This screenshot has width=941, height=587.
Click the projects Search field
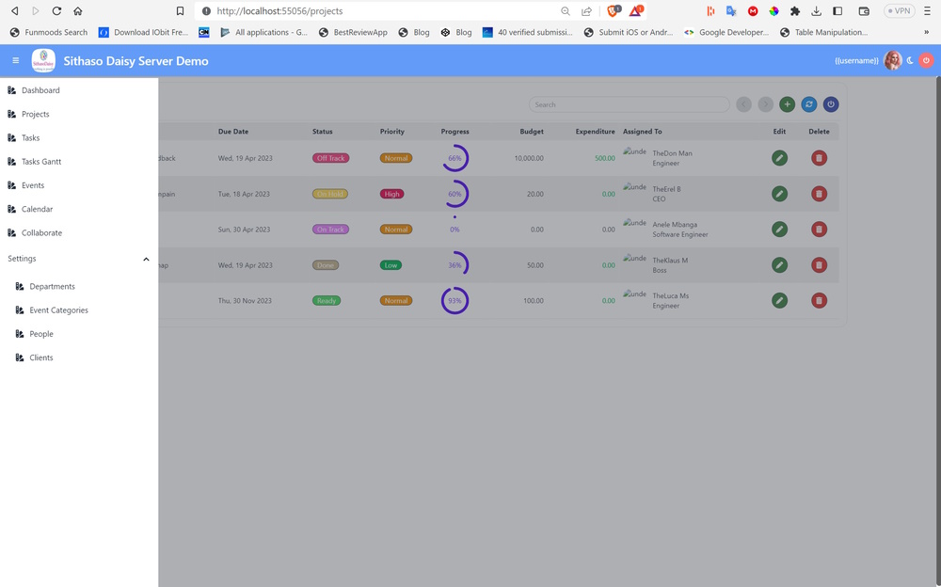(x=629, y=104)
